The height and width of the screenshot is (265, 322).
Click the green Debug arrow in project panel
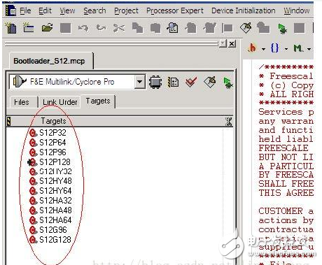tap(227, 83)
